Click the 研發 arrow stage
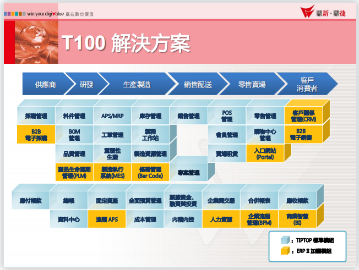 [86, 84]
